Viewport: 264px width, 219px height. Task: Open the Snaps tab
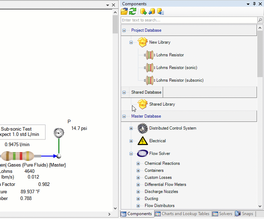[x=244, y=214]
